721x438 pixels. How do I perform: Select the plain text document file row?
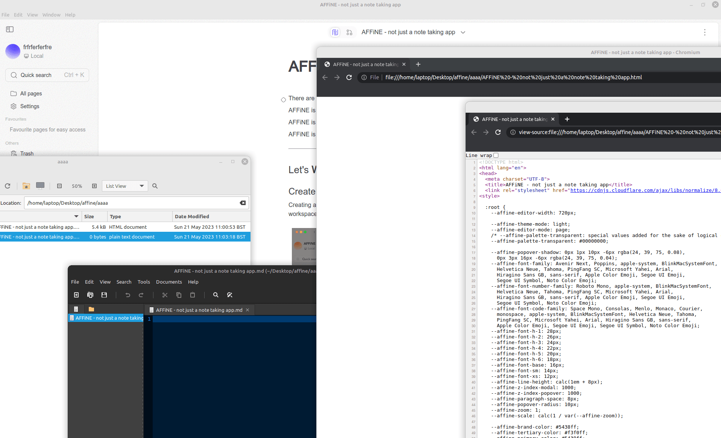(125, 237)
